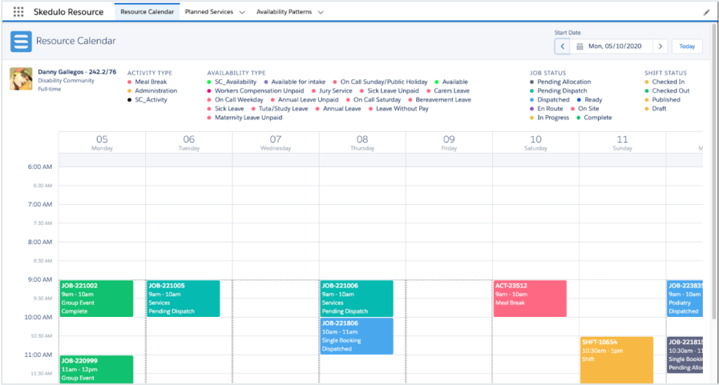Click On Call Sunday/Public Holiday label
This screenshot has height=385, width=719.
pyautogui.click(x=384, y=82)
